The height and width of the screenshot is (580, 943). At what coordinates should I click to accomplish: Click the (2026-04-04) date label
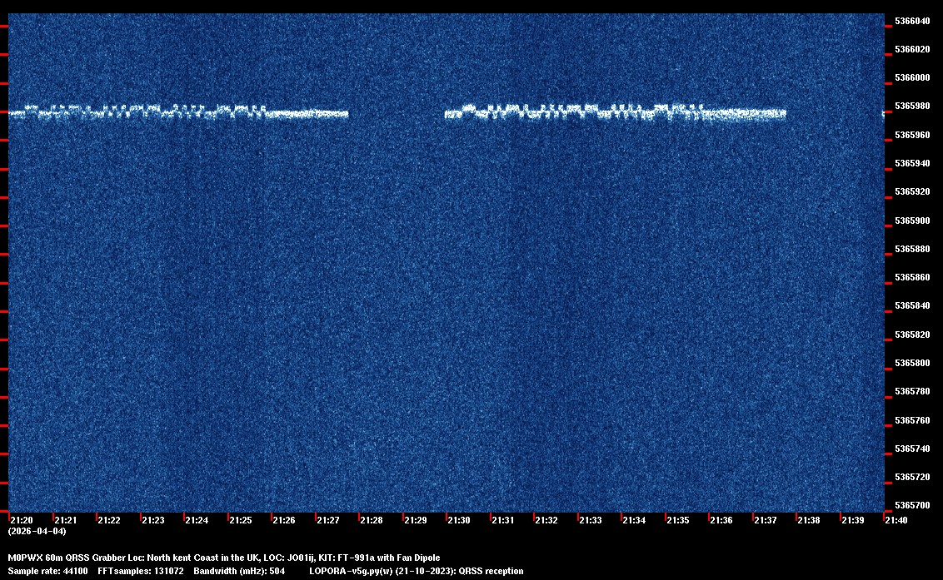point(37,531)
